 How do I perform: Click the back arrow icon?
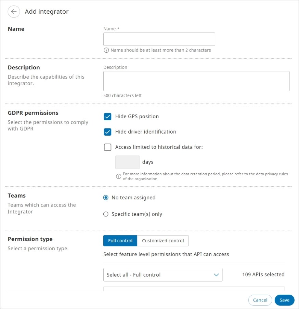click(14, 12)
